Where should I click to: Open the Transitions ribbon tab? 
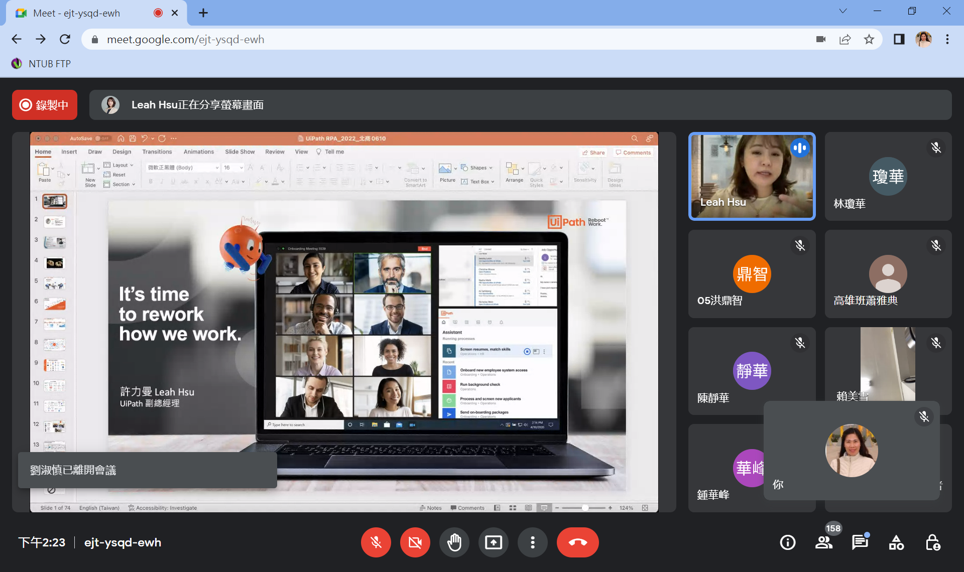pyautogui.click(x=157, y=152)
